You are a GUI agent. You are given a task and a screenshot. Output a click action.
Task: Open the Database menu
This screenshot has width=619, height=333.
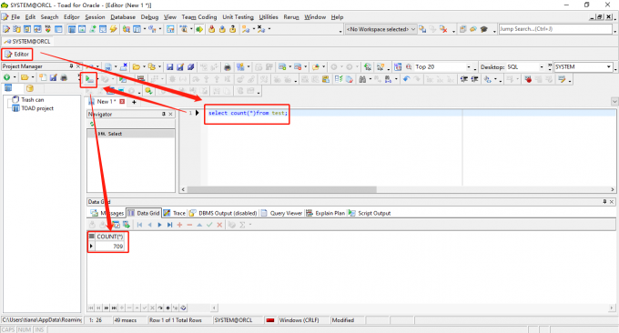(x=123, y=17)
